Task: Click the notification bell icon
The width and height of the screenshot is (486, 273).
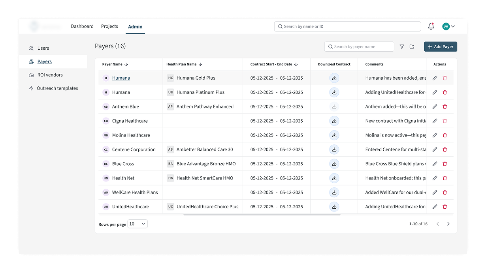Action: [431, 26]
